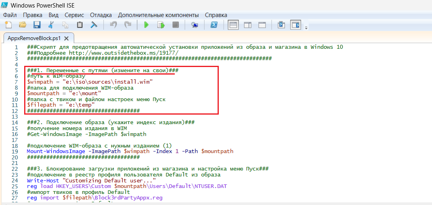The image size is (432, 205).
Task: Undo last edit with the undo arrow
Action: tap(113, 25)
